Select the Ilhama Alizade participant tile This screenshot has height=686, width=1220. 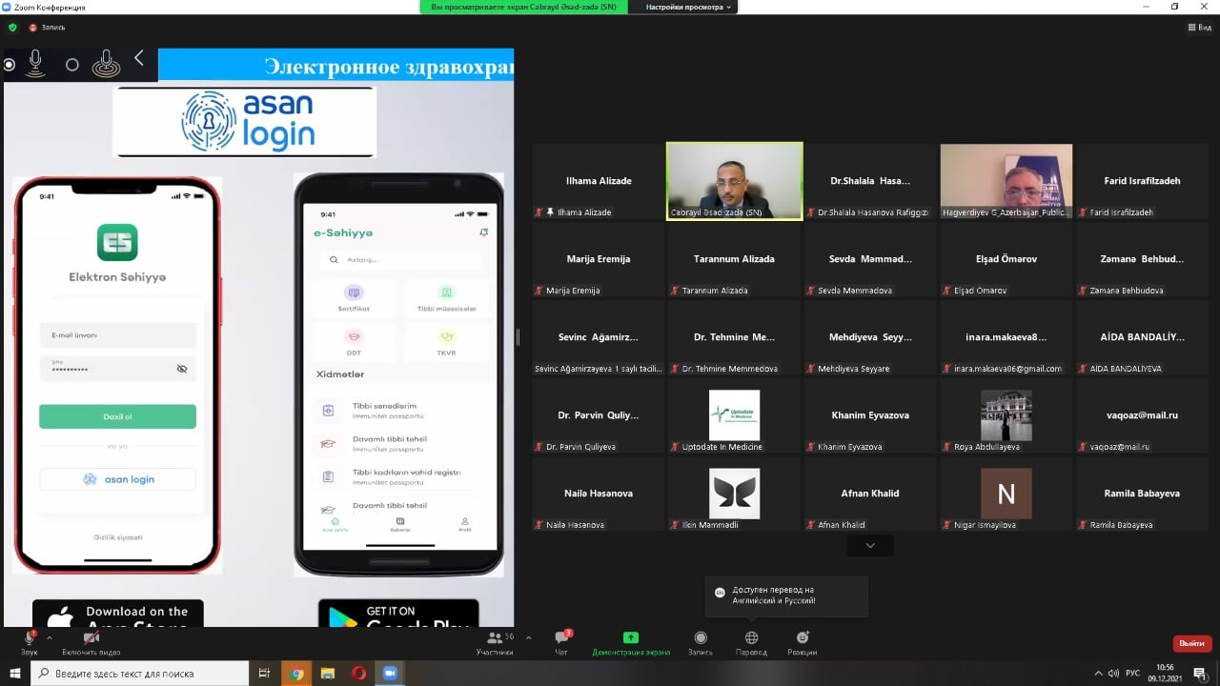(599, 181)
